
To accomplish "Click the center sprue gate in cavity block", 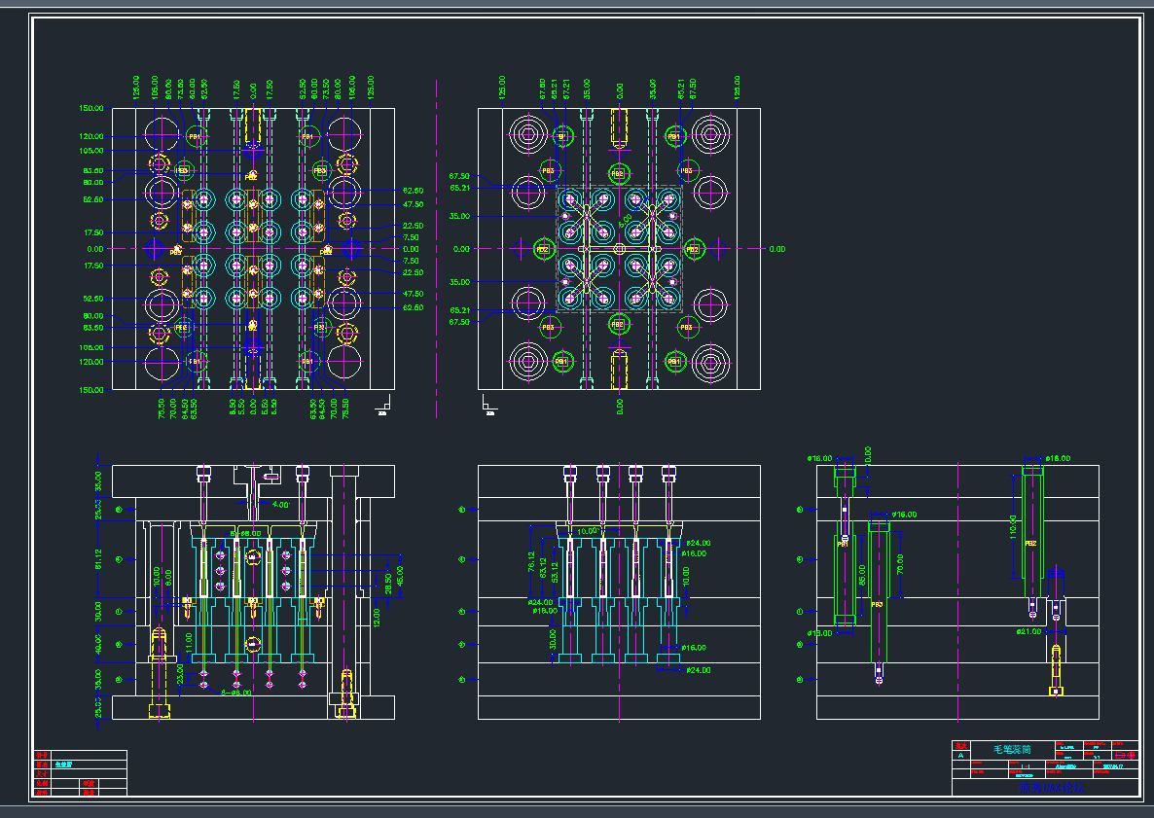I will click(619, 249).
